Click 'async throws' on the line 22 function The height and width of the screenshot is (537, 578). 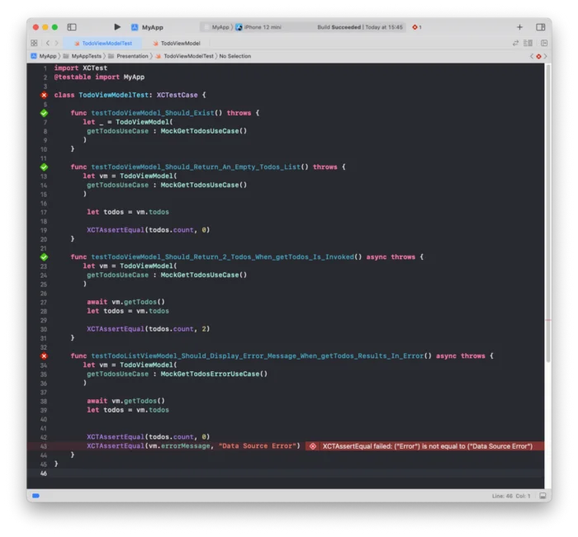[x=391, y=257]
